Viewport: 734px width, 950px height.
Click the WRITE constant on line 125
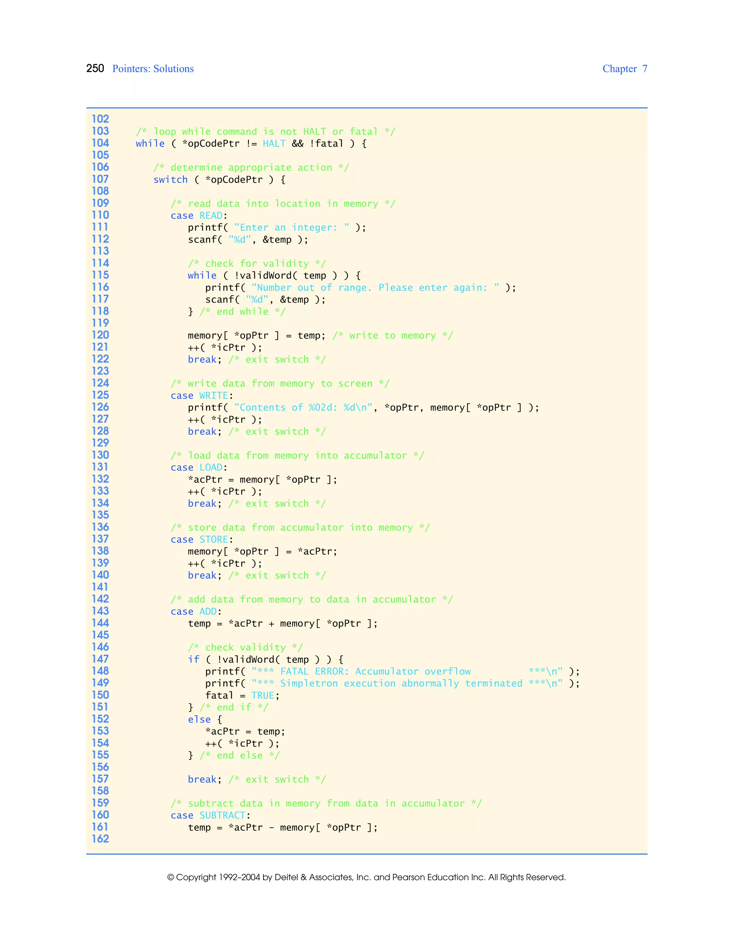pos(214,395)
